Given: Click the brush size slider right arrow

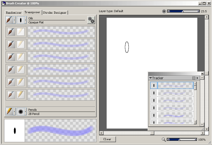Looking at the screenshot, I should pos(198,11).
